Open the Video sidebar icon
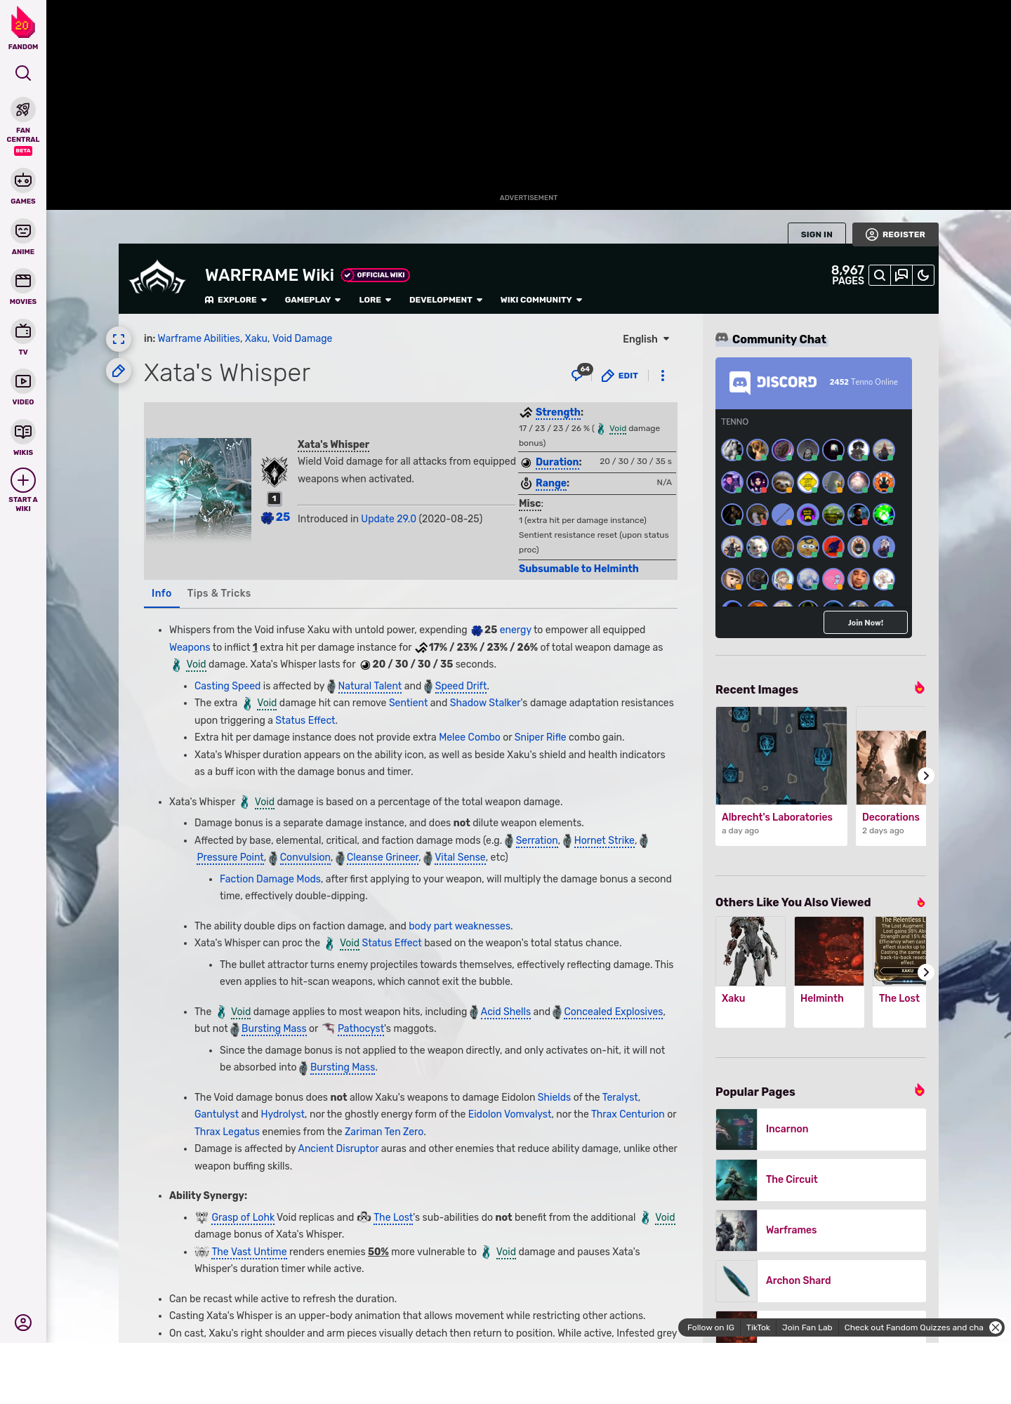Image resolution: width=1011 pixels, height=1404 pixels. pos(23,381)
